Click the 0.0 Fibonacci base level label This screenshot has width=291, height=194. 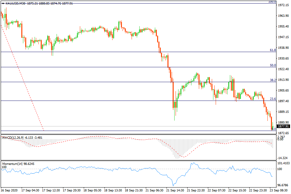pos(274,129)
